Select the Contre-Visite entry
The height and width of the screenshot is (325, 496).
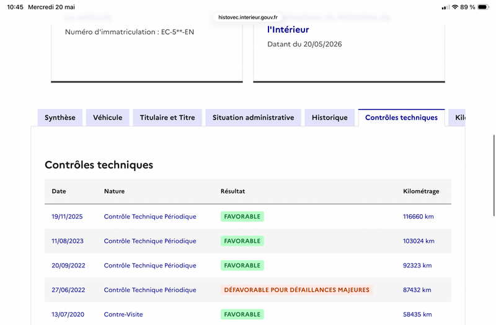[123, 314]
